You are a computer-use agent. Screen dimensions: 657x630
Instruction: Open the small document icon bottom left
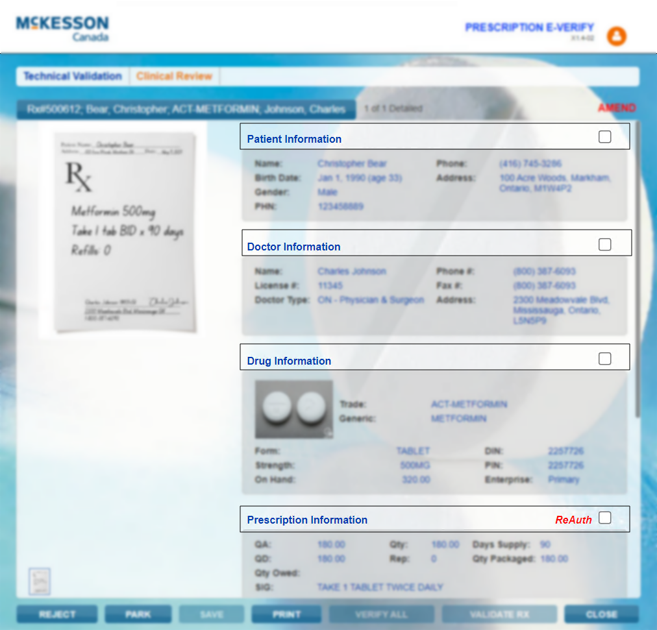point(39,581)
